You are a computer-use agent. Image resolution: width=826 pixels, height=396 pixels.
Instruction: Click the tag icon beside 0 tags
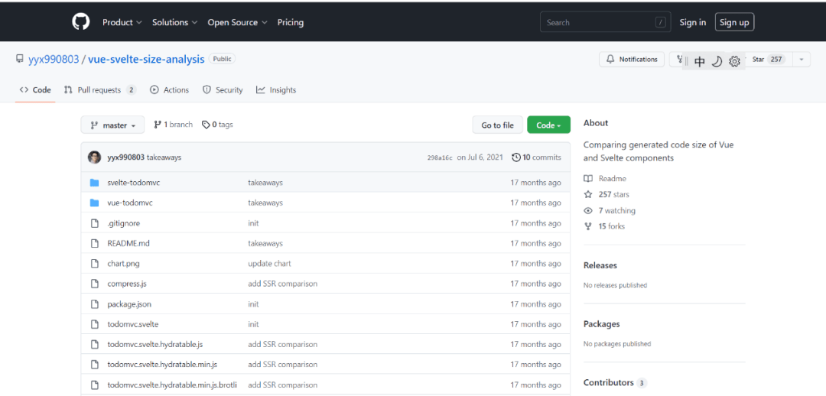206,125
